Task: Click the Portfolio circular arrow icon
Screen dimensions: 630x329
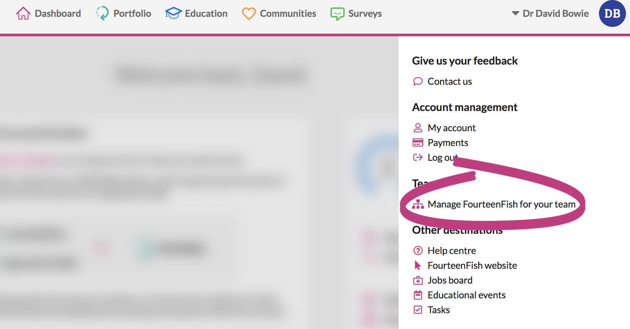Action: 103,13
